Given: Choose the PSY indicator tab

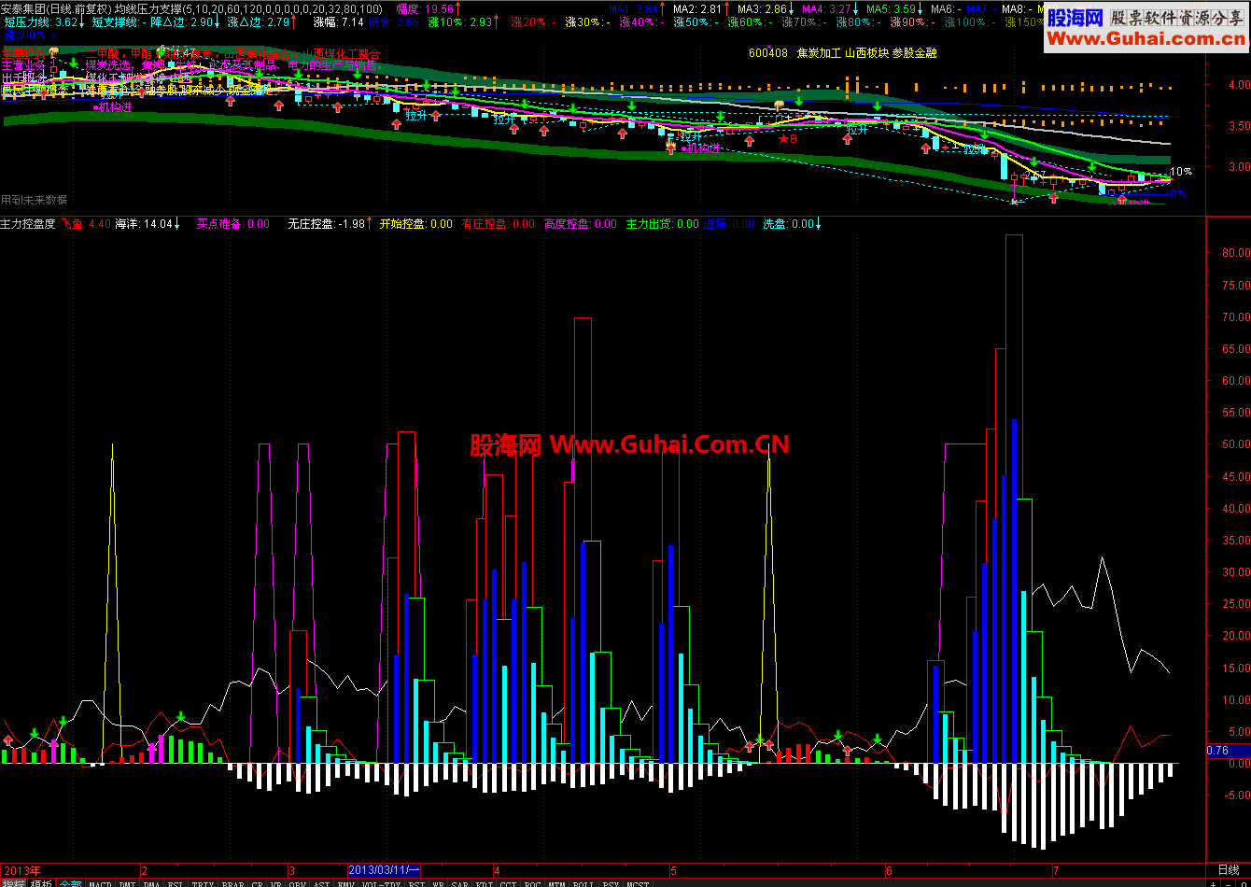Looking at the screenshot, I should tap(611, 882).
